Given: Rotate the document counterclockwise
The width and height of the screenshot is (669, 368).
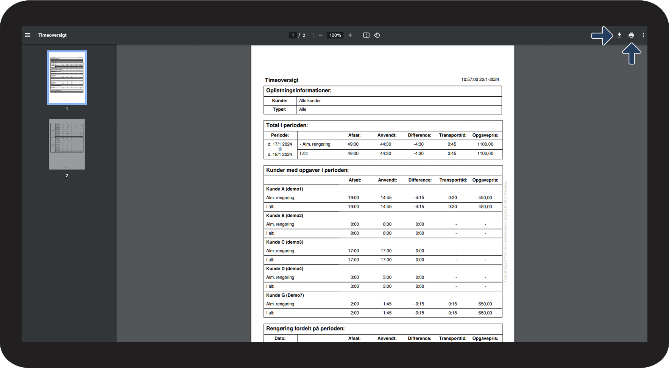Looking at the screenshot, I should pyautogui.click(x=377, y=35).
